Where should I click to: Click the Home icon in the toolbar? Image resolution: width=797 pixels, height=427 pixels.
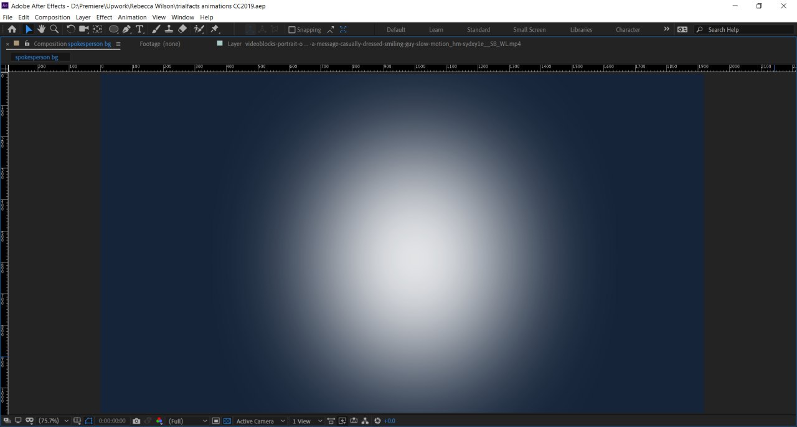[12, 29]
